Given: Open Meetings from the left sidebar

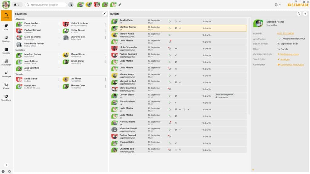Looking at the screenshot, I should [6, 39].
